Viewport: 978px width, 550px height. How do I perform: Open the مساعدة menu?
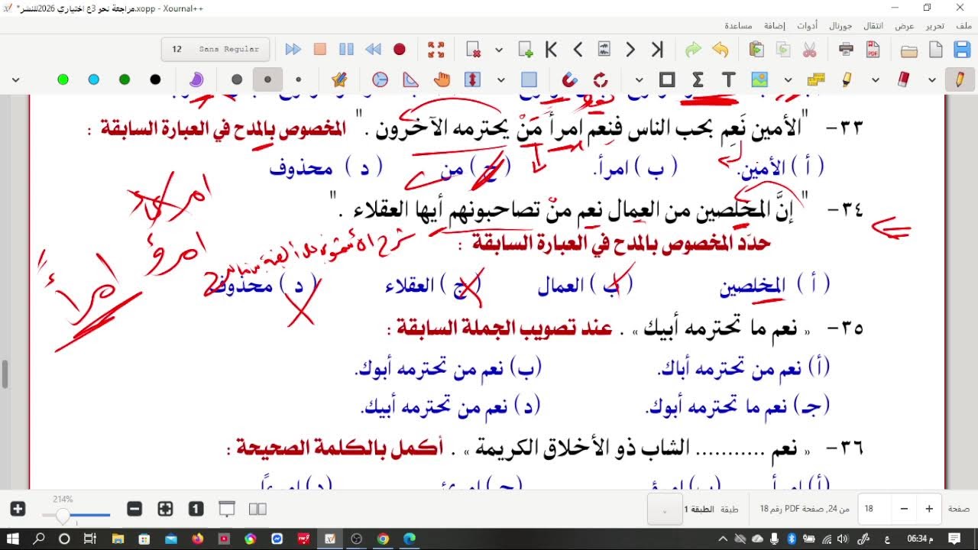739,25
